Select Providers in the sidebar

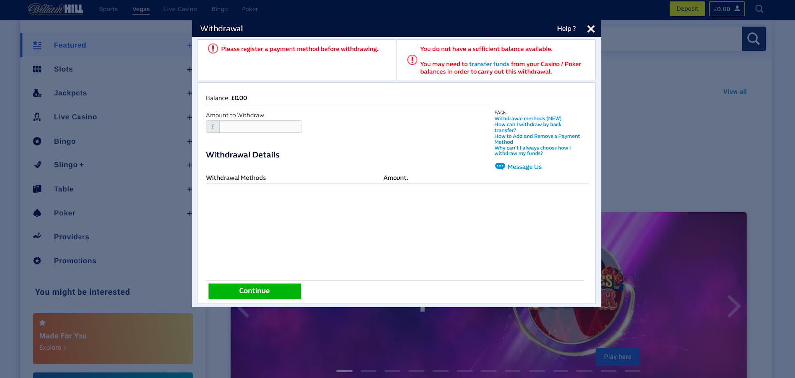72,237
